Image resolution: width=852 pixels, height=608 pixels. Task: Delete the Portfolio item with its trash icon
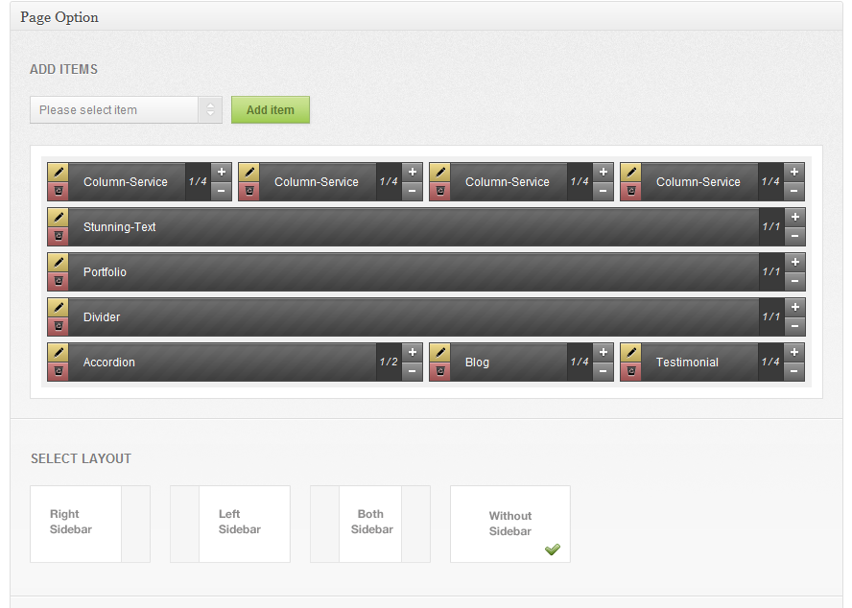coord(58,281)
